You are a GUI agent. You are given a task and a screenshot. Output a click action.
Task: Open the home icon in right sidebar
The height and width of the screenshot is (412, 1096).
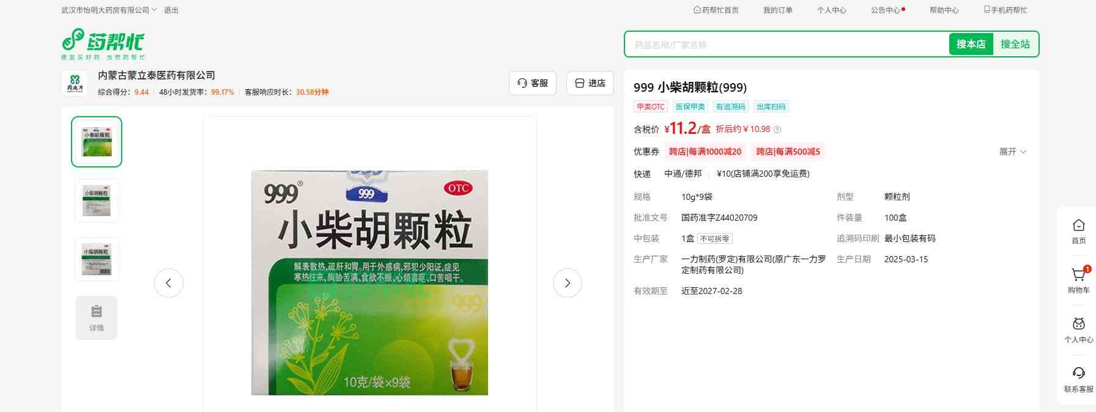tap(1078, 226)
